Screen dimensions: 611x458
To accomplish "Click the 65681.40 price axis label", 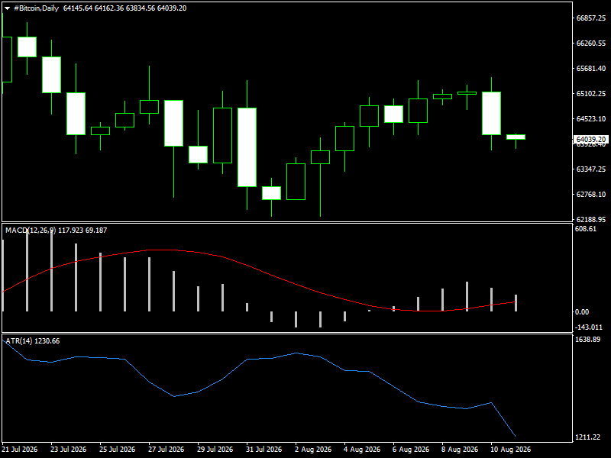I will pyautogui.click(x=590, y=69).
